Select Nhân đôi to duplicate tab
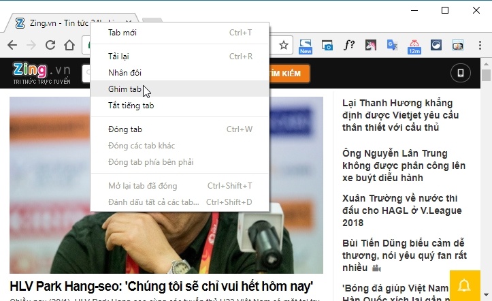 pos(180,73)
